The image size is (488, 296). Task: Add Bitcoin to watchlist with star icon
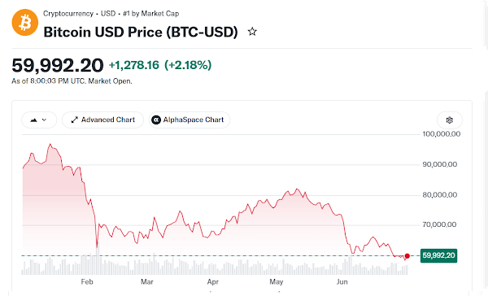(252, 32)
